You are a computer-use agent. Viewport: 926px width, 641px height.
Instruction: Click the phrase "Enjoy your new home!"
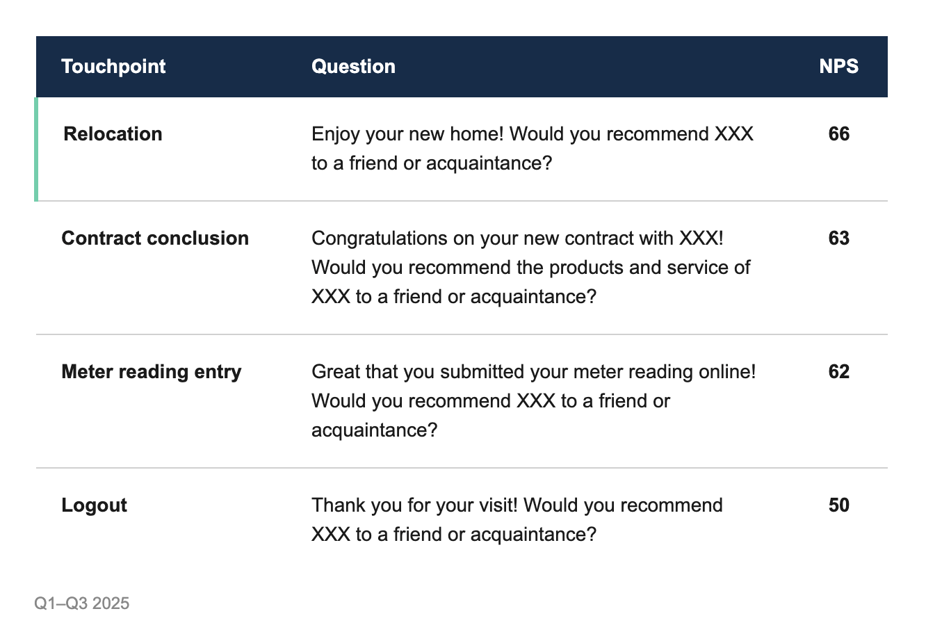tap(407, 134)
